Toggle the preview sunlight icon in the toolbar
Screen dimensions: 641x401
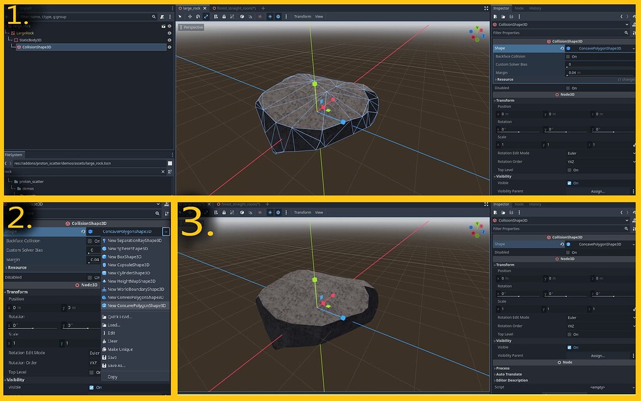point(270,16)
